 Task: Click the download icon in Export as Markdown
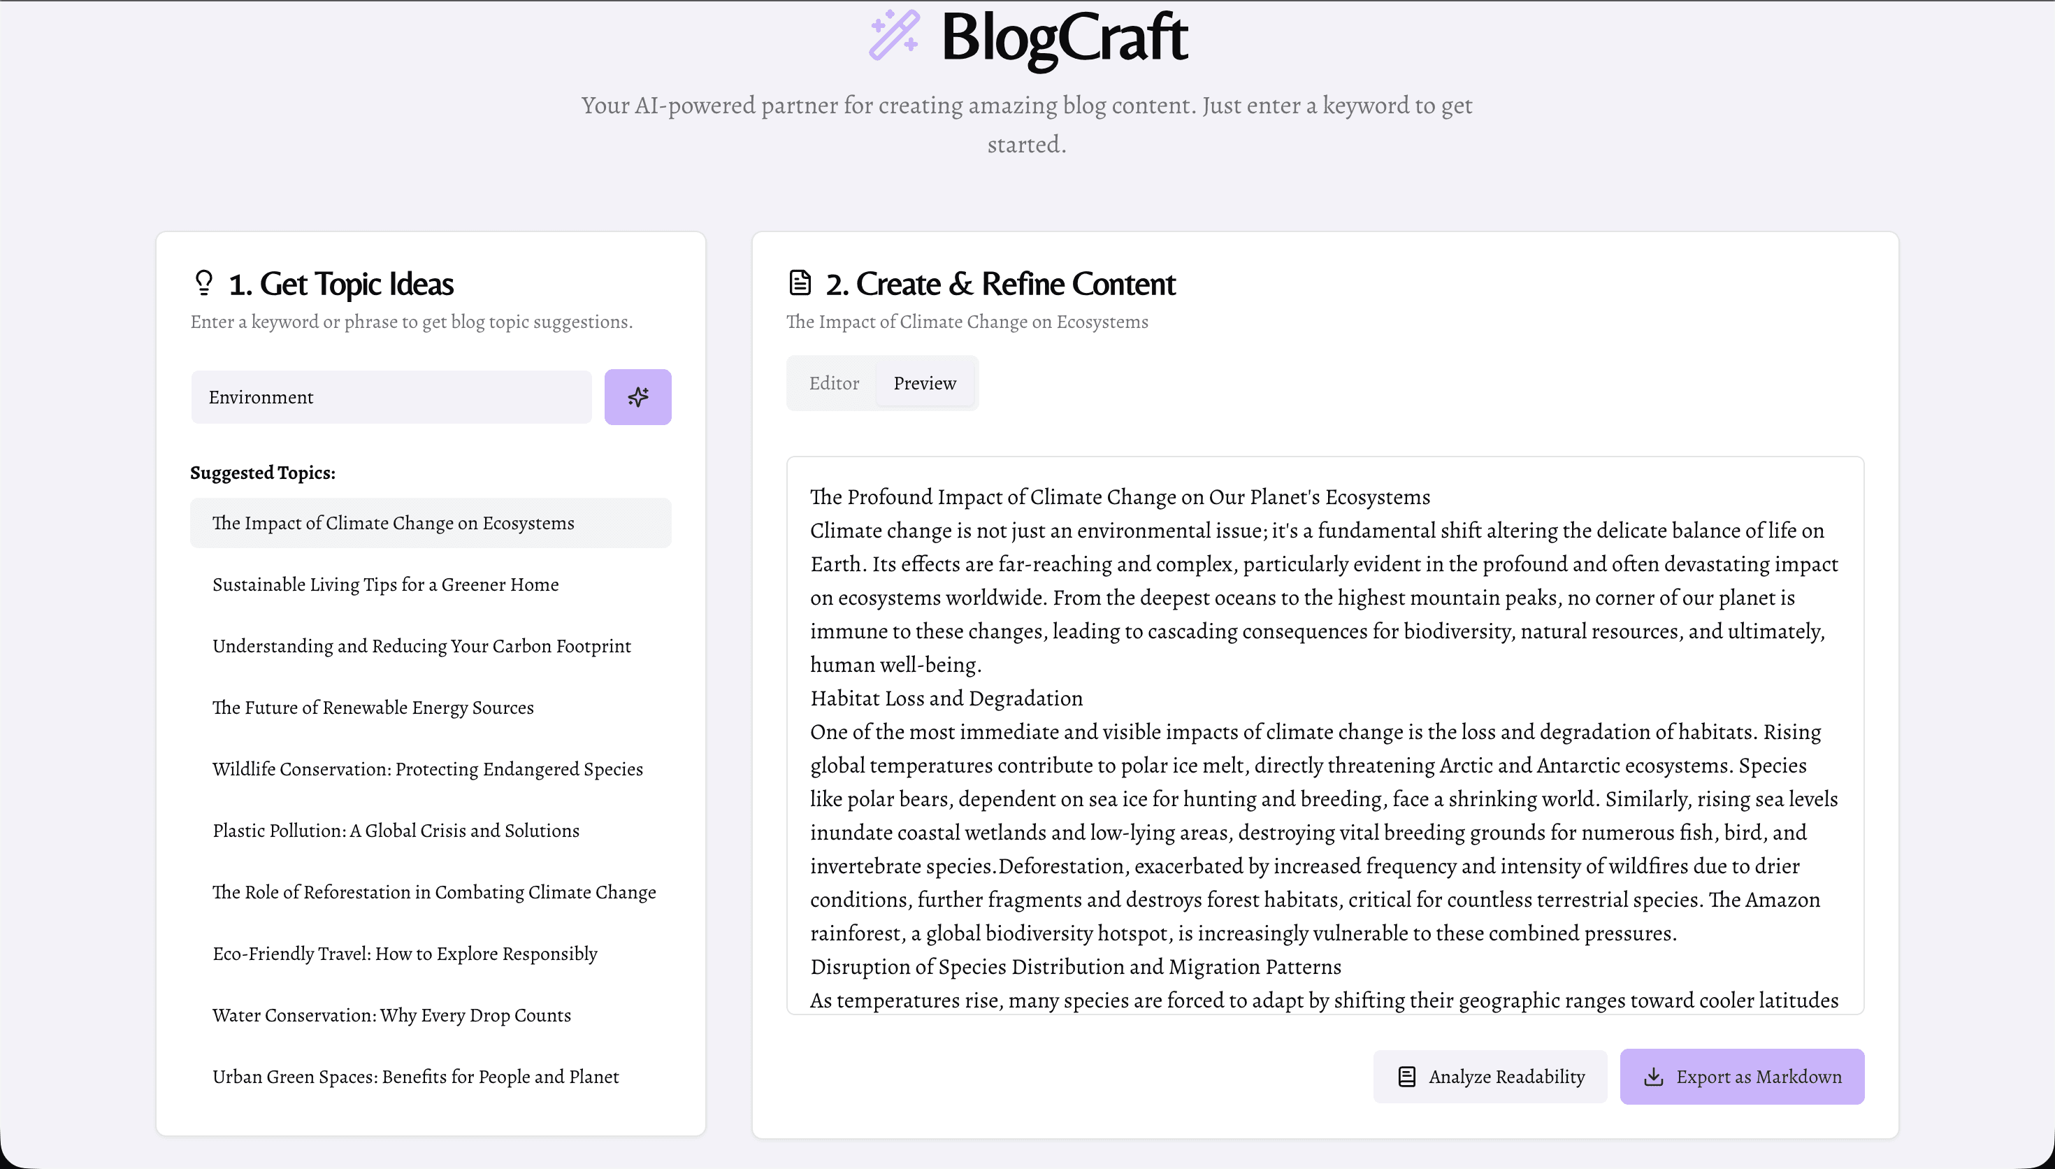click(1653, 1077)
